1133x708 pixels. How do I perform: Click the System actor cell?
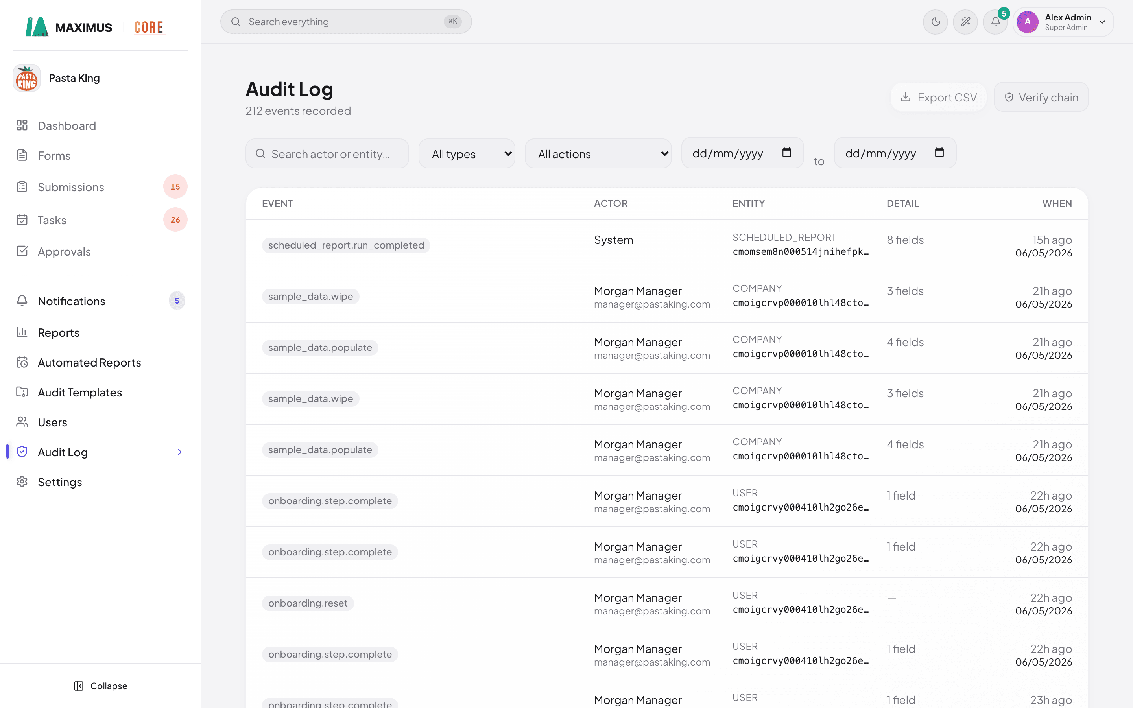(613, 240)
